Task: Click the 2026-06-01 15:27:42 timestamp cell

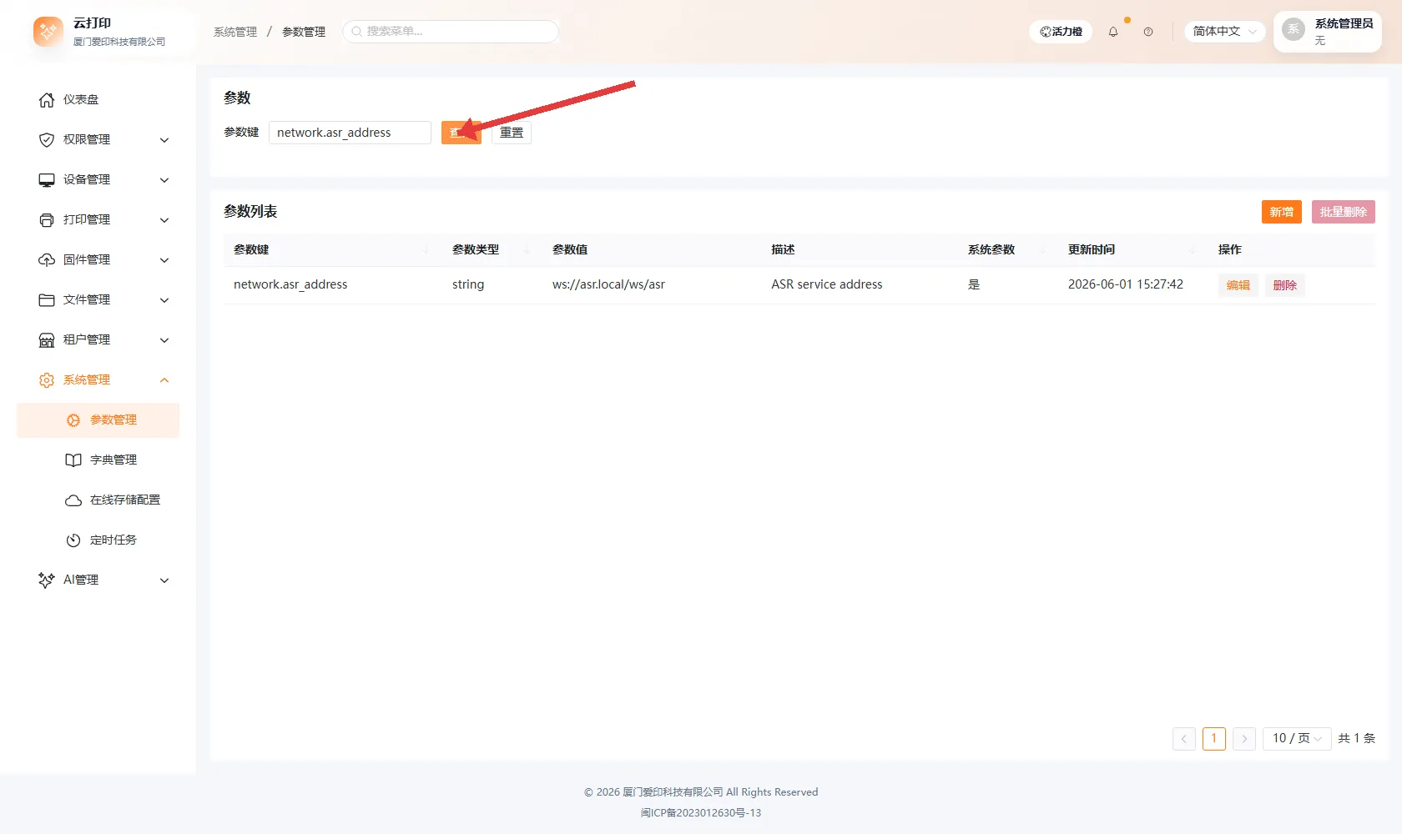Action: point(1126,284)
